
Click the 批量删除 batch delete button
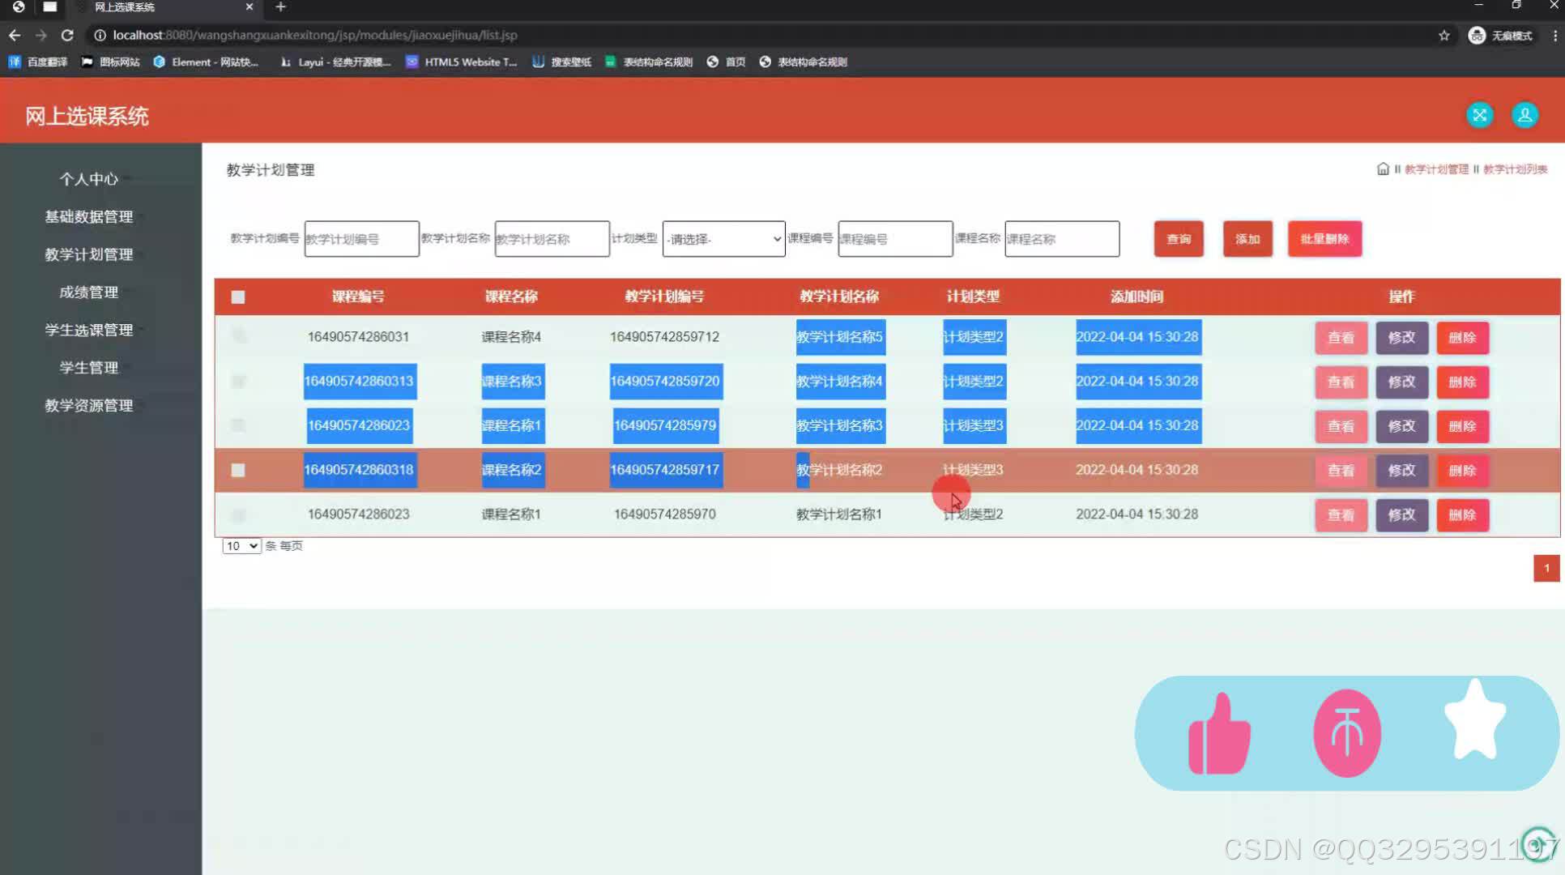click(x=1324, y=239)
